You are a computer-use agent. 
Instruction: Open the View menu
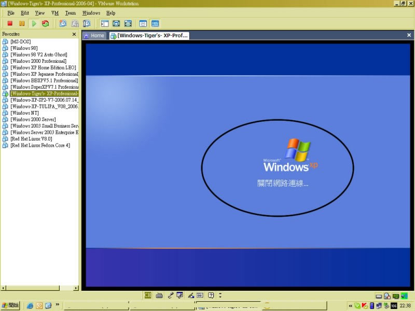40,13
